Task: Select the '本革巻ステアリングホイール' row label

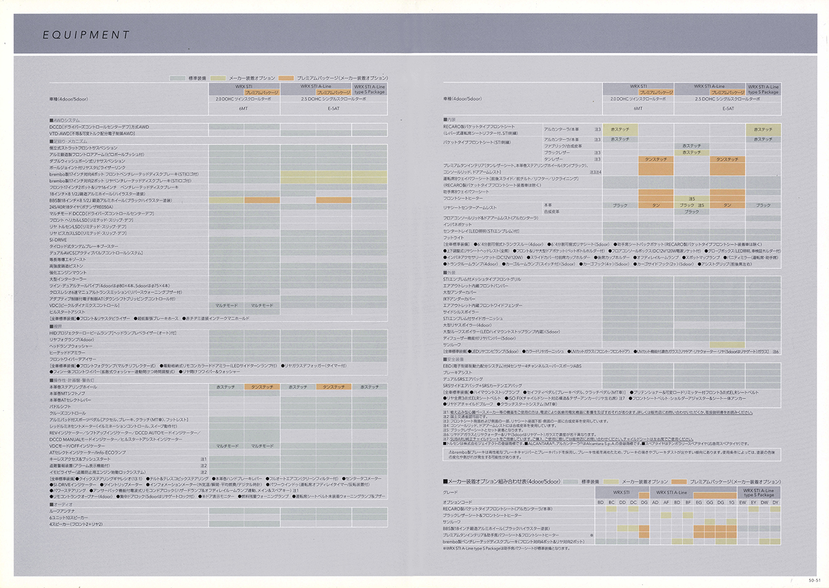Action: coord(73,387)
